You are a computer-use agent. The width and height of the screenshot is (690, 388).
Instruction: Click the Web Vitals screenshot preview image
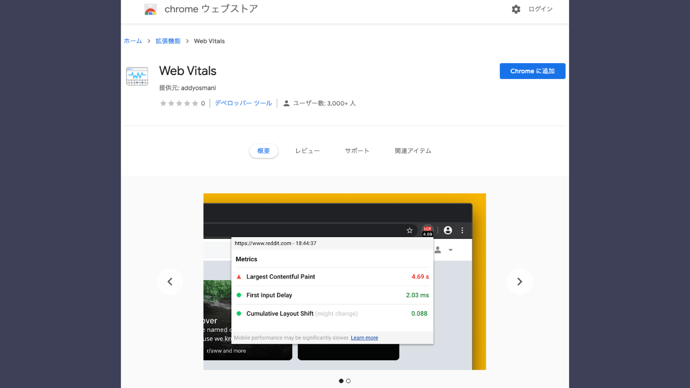click(x=345, y=282)
